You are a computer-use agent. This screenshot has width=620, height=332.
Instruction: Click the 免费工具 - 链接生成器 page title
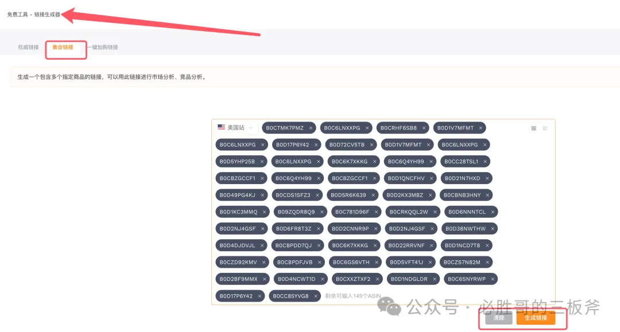[34, 14]
